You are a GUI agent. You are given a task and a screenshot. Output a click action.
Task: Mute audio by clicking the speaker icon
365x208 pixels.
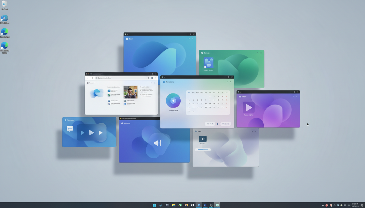point(203,139)
